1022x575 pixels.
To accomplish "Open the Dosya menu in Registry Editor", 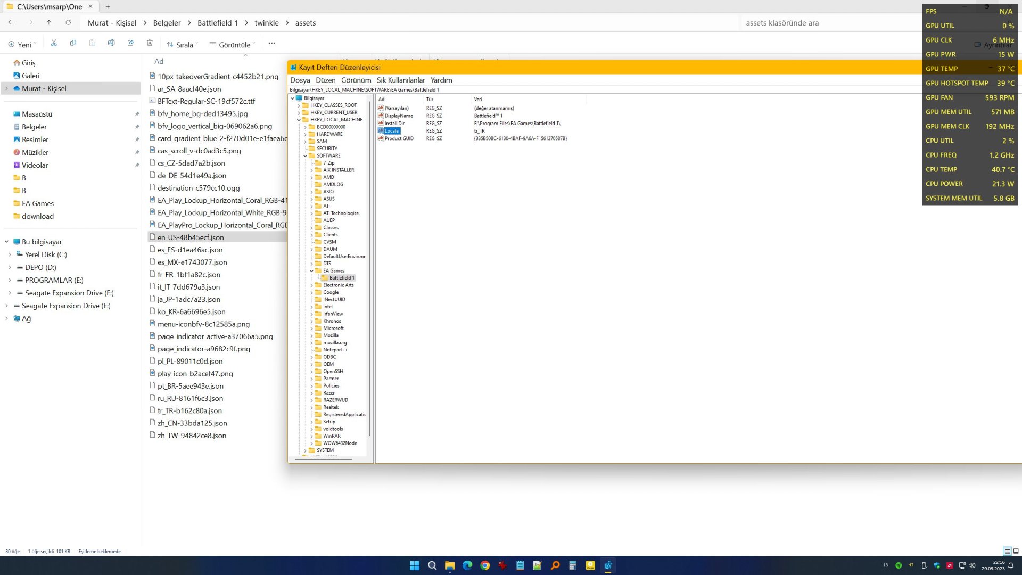I will [x=300, y=80].
